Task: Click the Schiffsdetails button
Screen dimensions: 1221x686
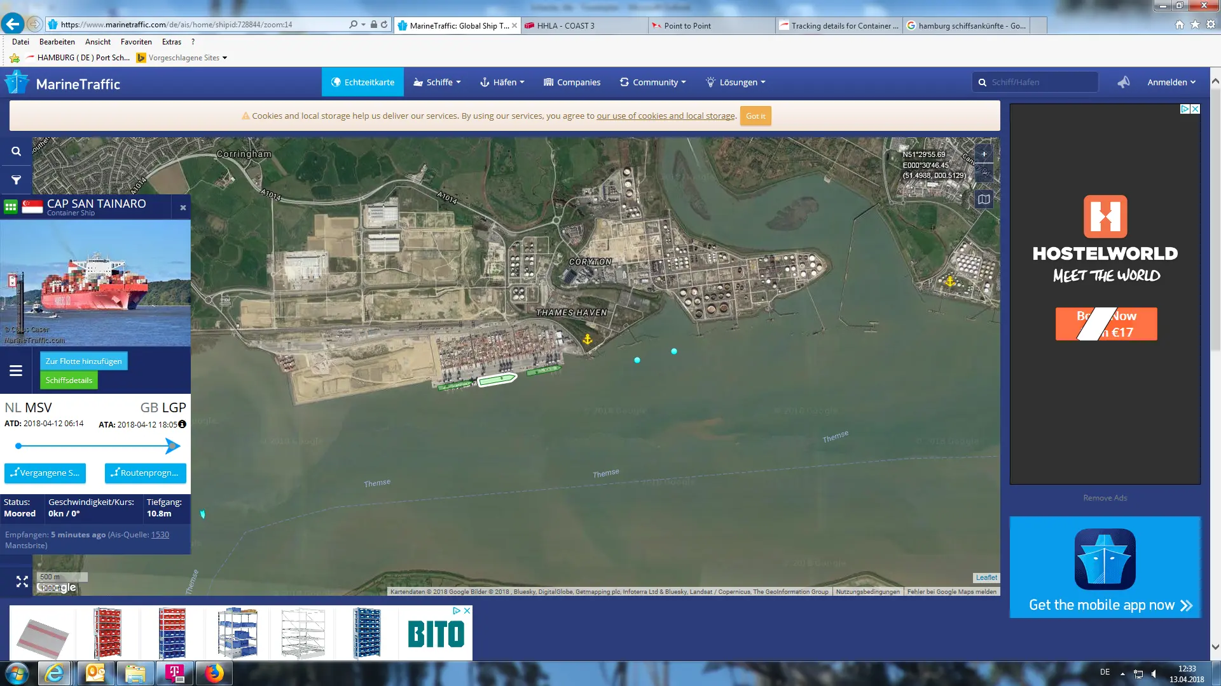Action: [69, 380]
